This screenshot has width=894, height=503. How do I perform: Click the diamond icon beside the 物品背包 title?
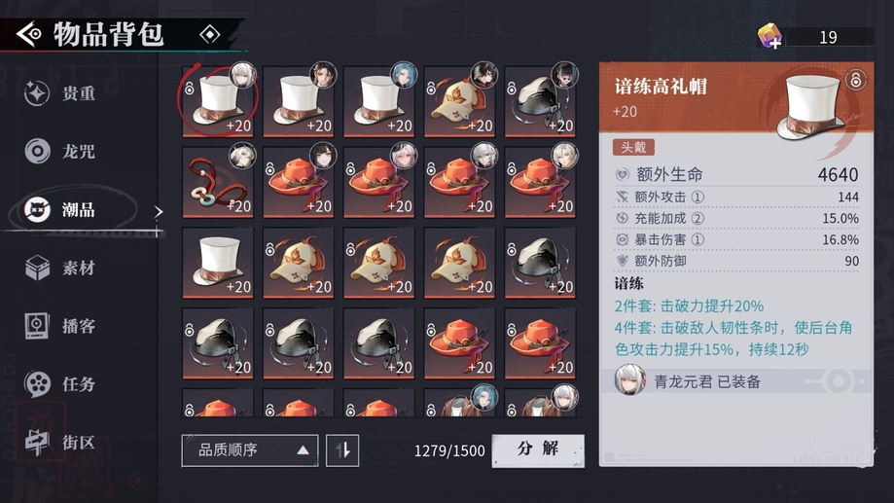(210, 35)
